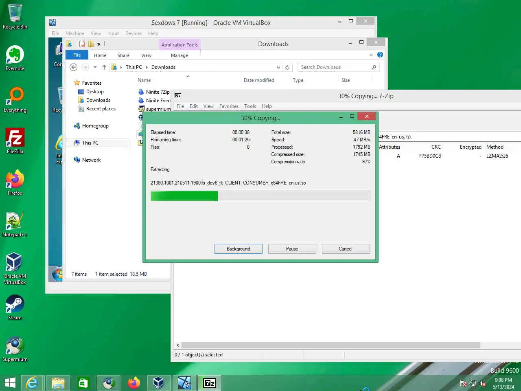Click the search magnifier in Search Downloads

(374, 67)
